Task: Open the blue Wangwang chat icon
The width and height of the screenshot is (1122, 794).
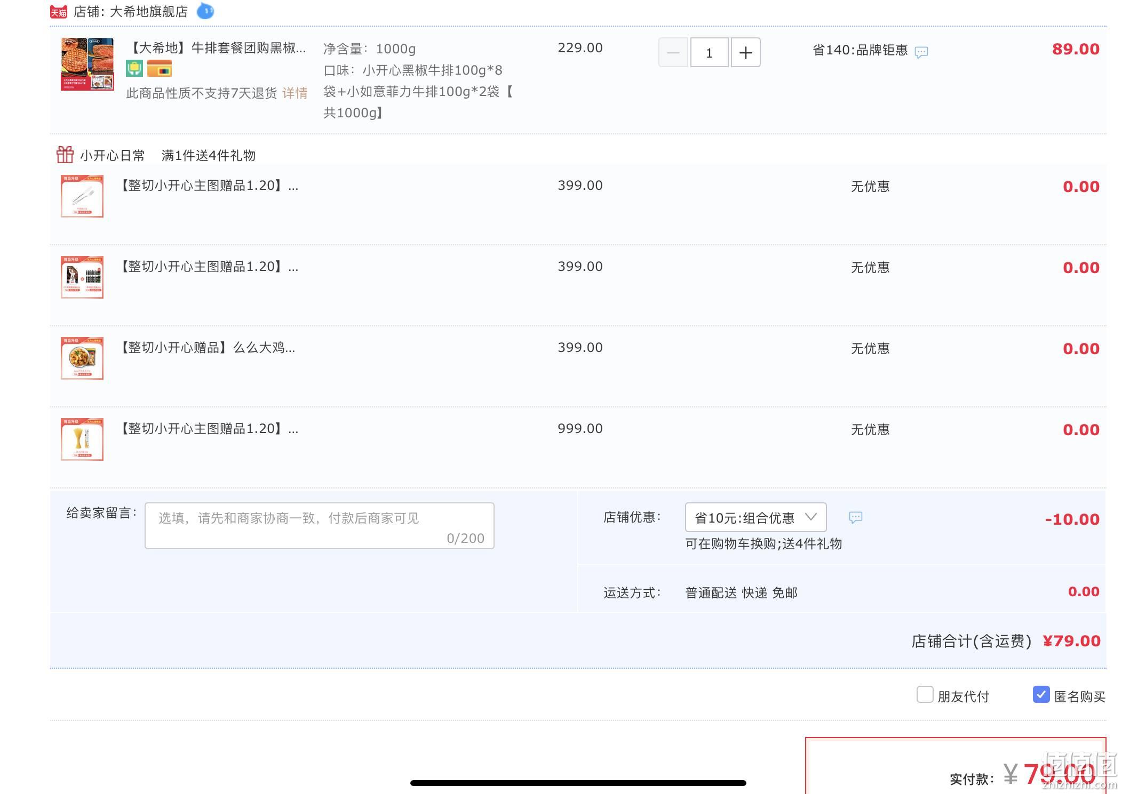Action: pyautogui.click(x=205, y=11)
